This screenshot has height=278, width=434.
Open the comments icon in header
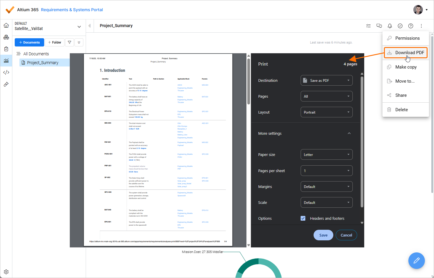click(x=379, y=26)
